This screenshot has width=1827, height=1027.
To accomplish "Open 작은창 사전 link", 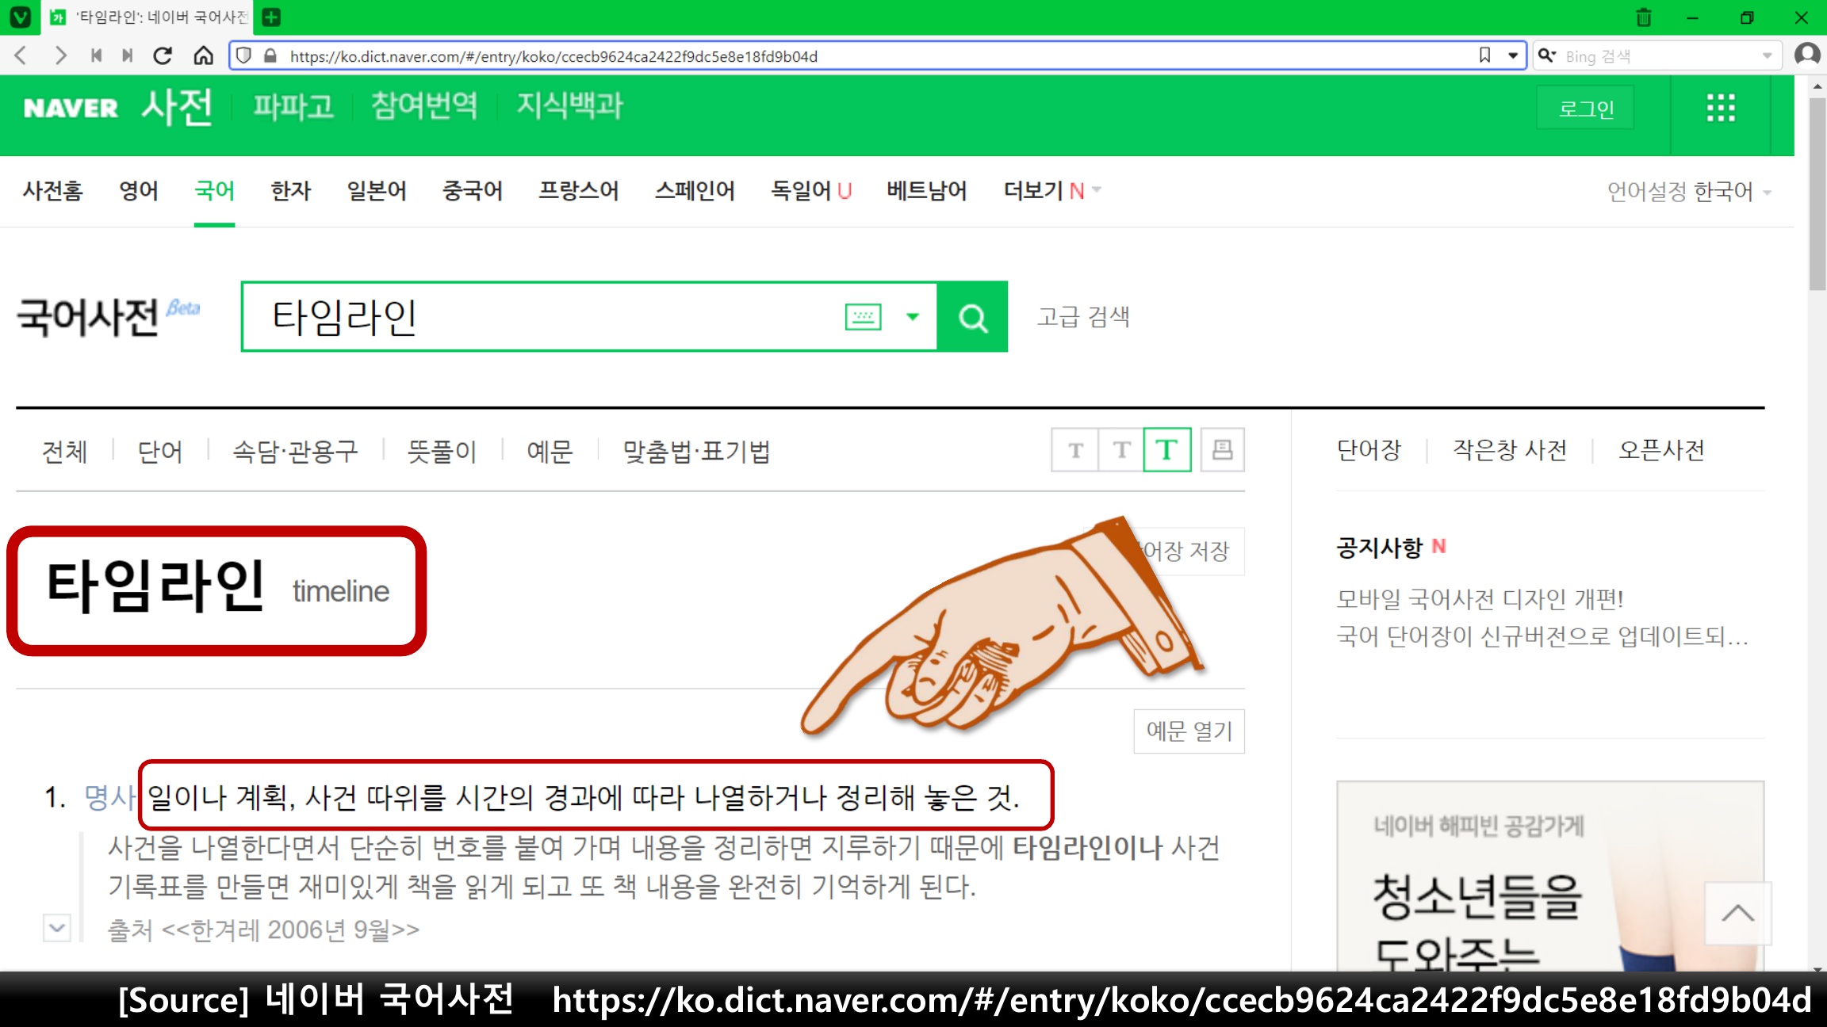I will click(1510, 450).
